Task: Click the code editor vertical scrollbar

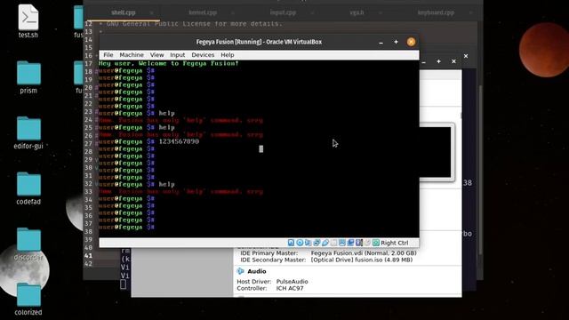Action: tap(481, 171)
